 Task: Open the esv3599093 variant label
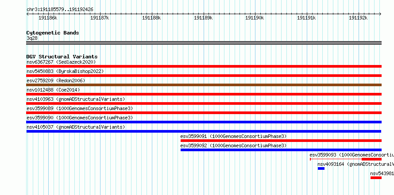352,155
